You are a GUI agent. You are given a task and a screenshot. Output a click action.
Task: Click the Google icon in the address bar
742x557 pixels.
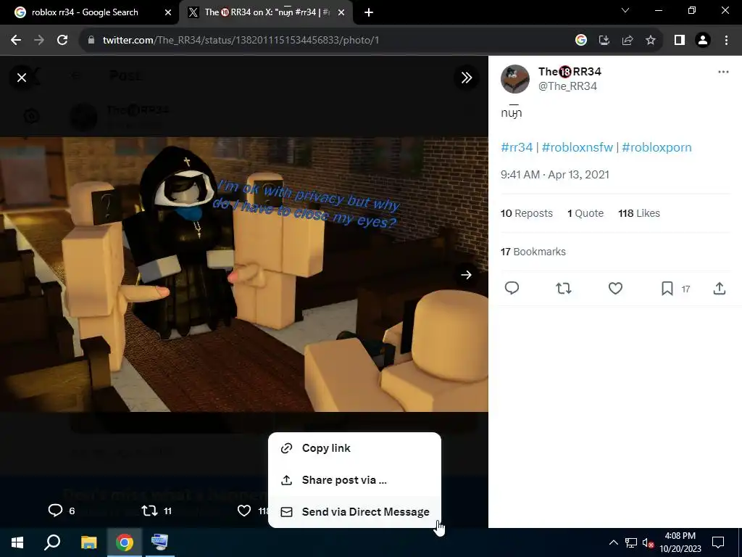click(x=581, y=41)
